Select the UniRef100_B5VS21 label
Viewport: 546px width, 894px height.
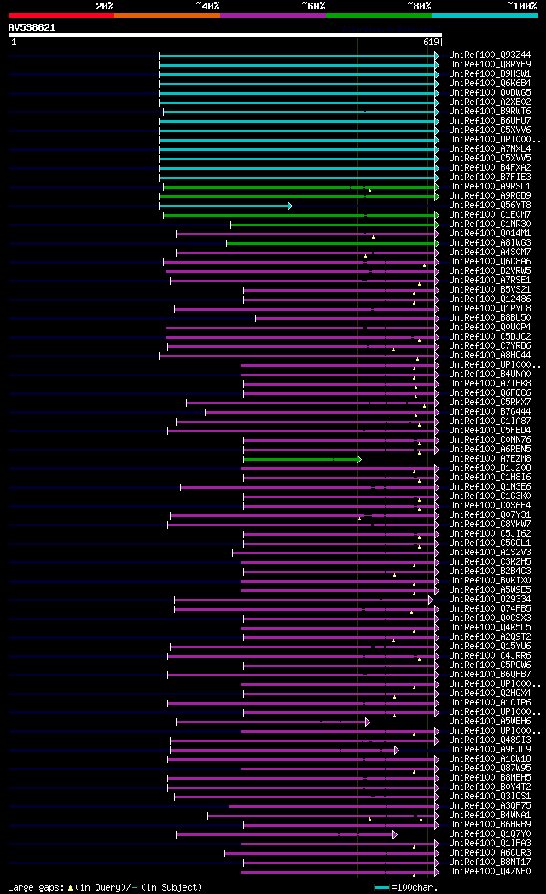(x=490, y=290)
